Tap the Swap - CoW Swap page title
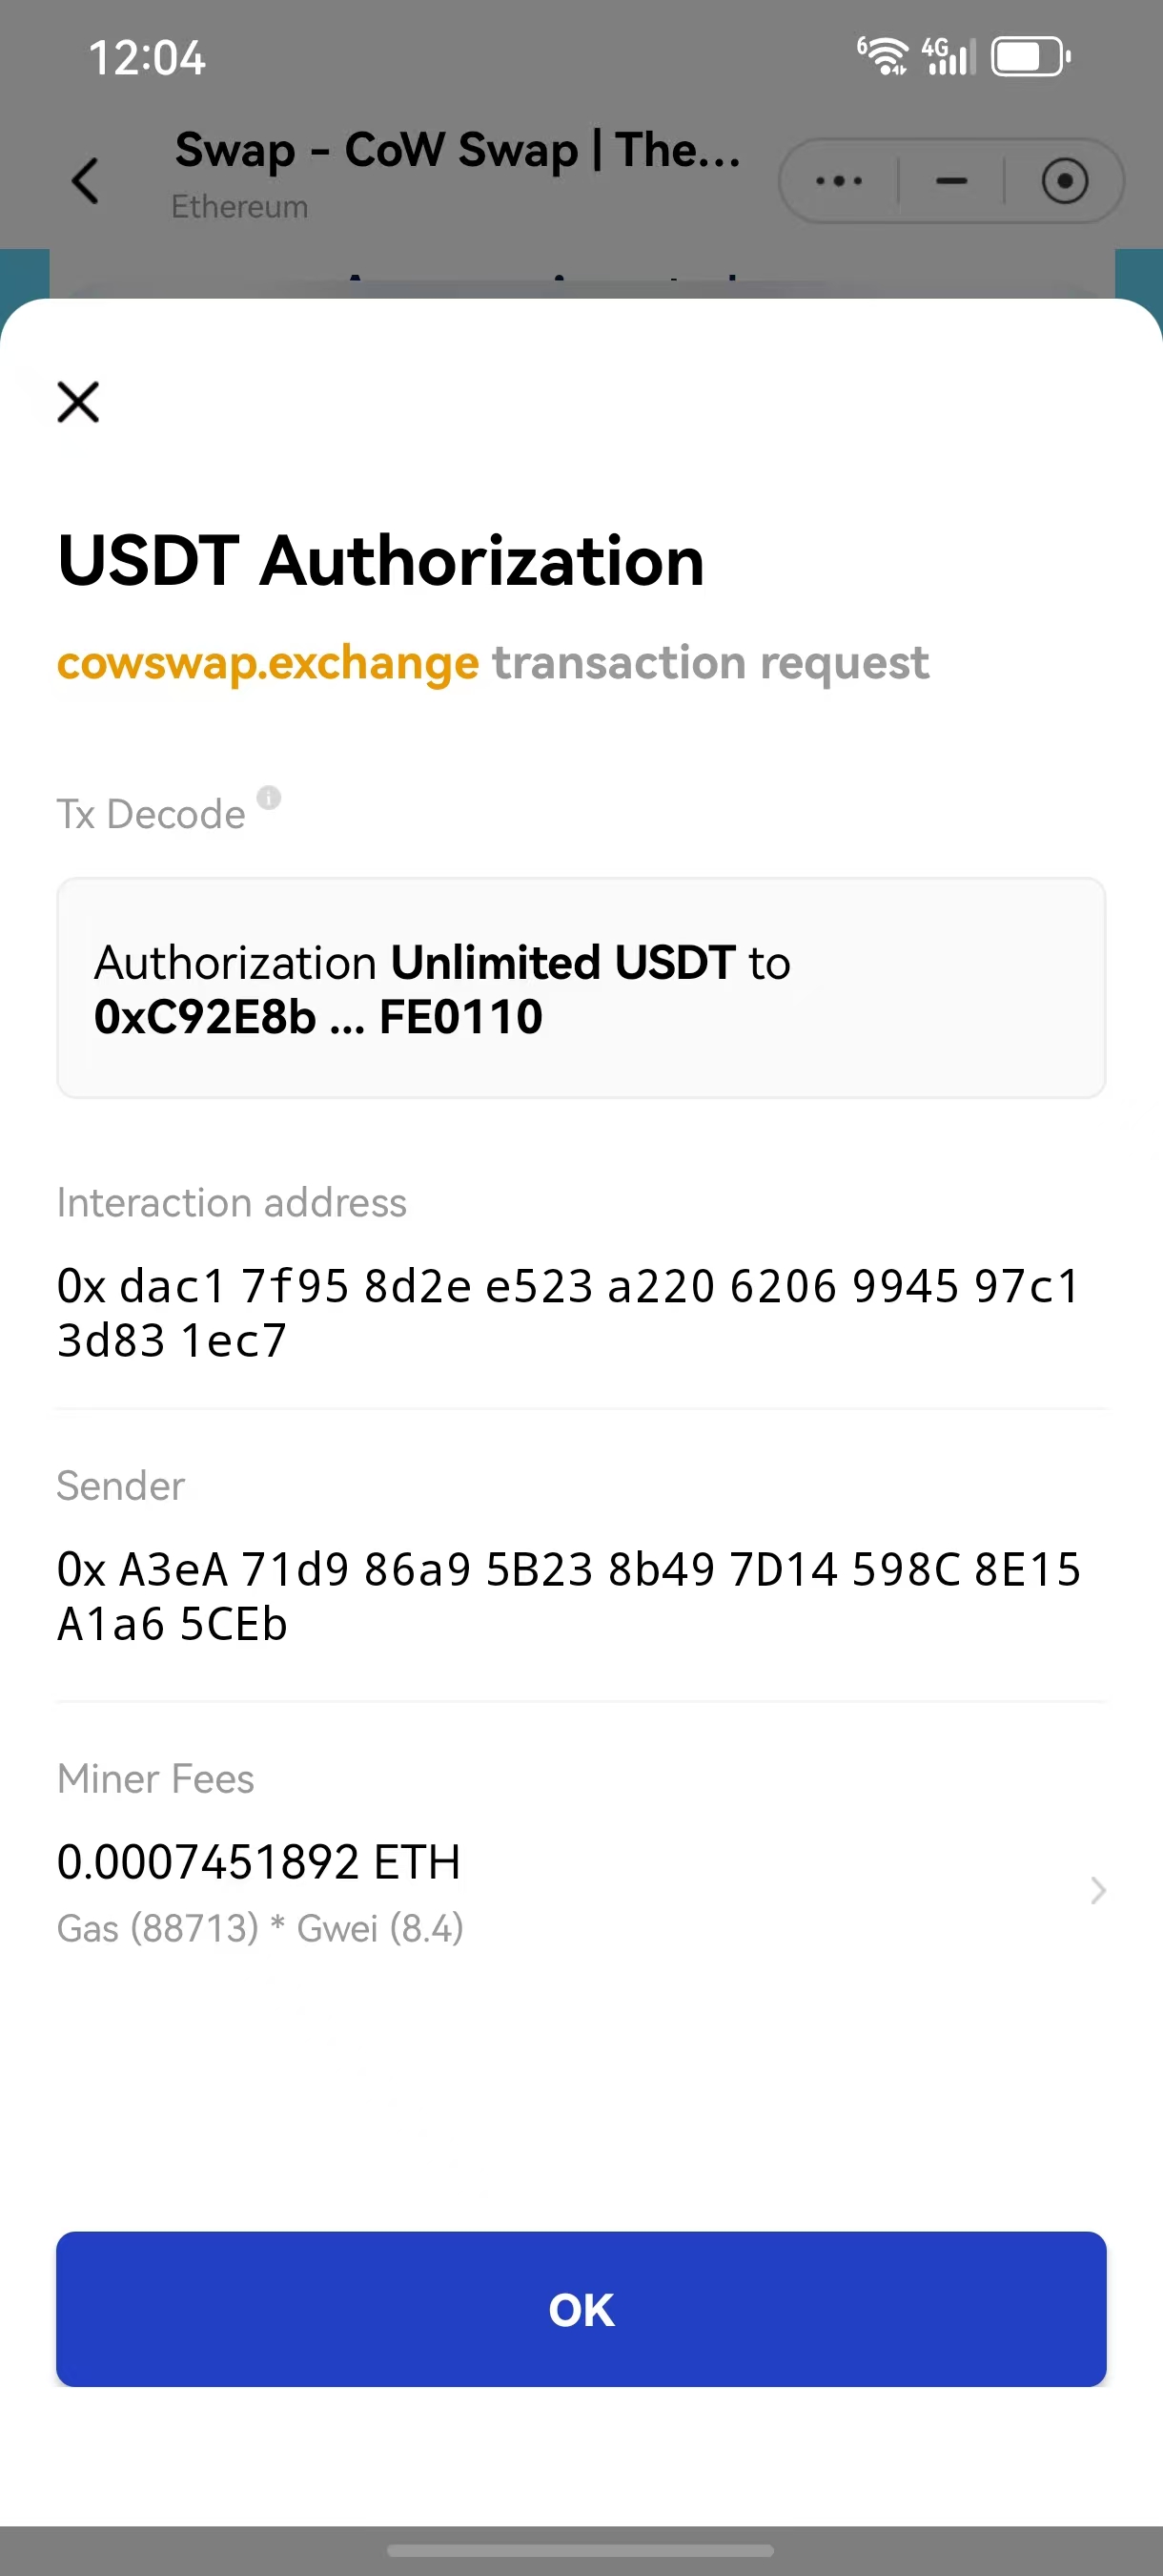Screen dimensions: 1163x2576 click(x=458, y=150)
